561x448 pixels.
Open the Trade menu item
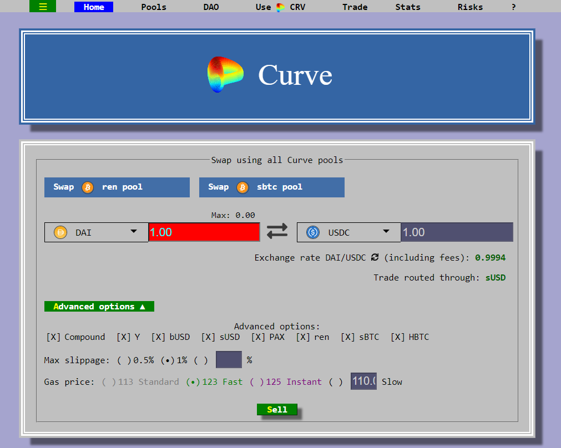coord(355,7)
